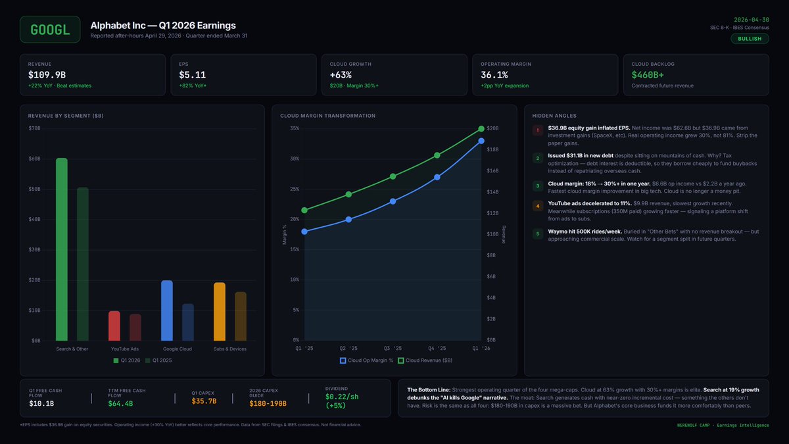Click the Operating Margin value 36.1%
The height and width of the screenshot is (444, 789).
tap(494, 75)
